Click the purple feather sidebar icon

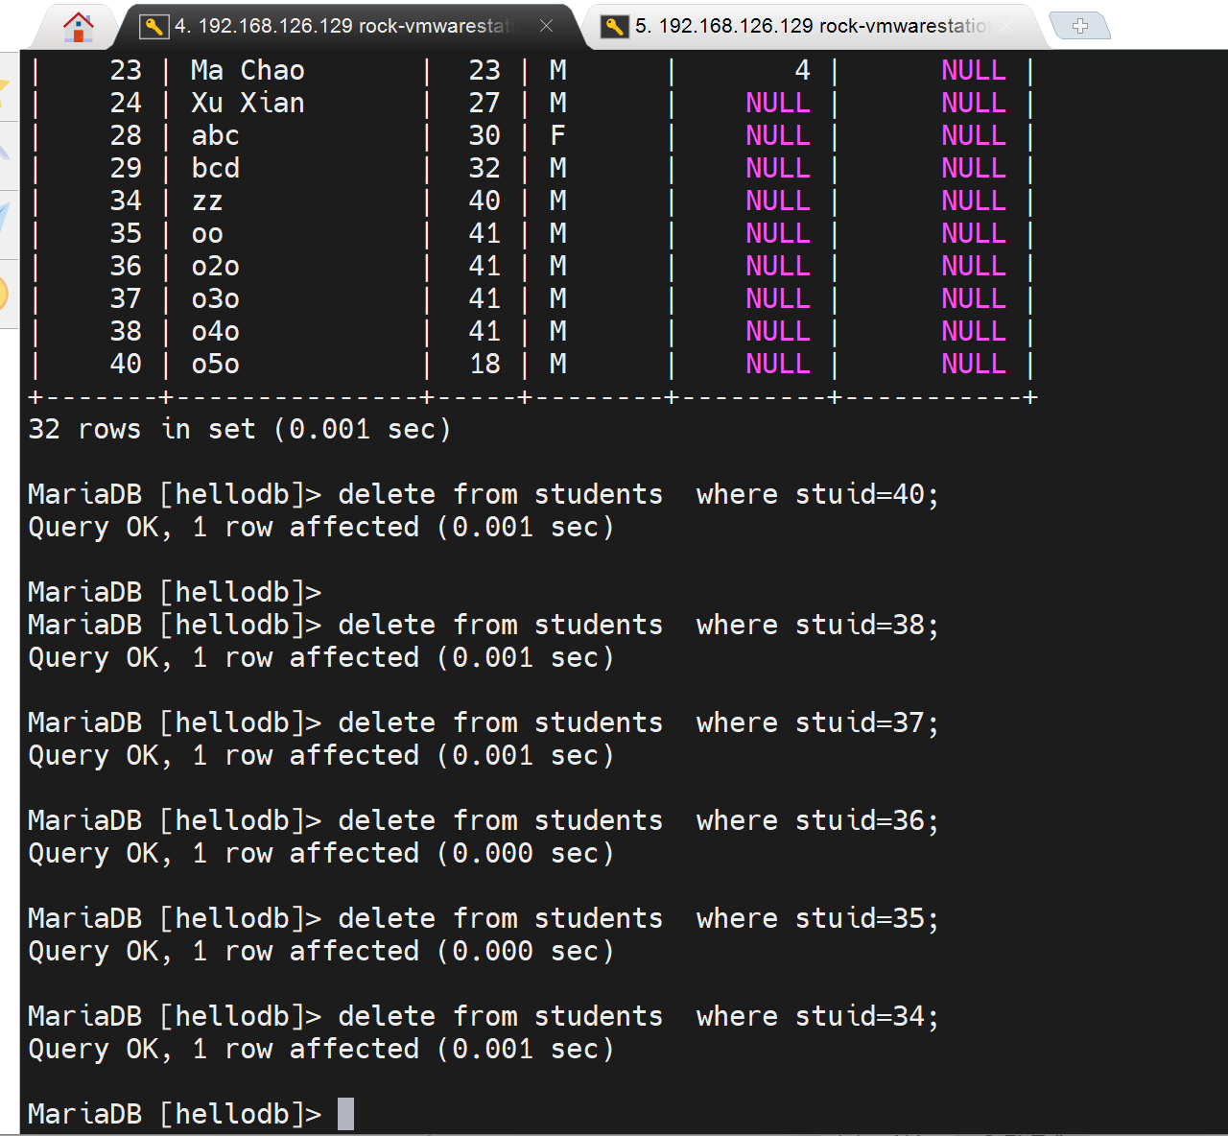(5, 152)
